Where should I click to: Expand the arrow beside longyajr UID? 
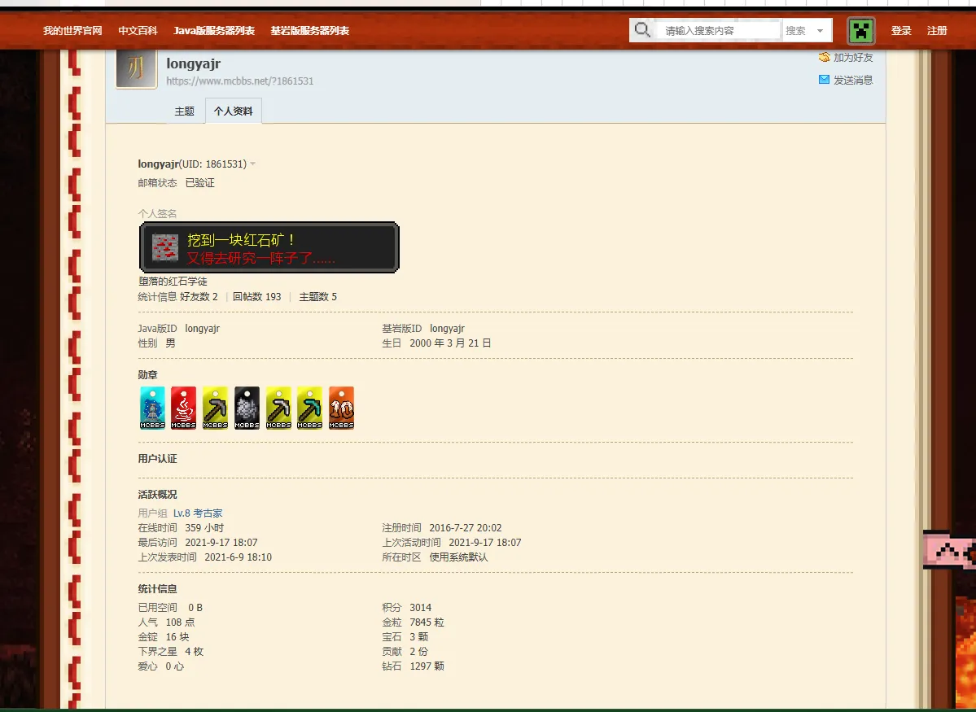(252, 164)
